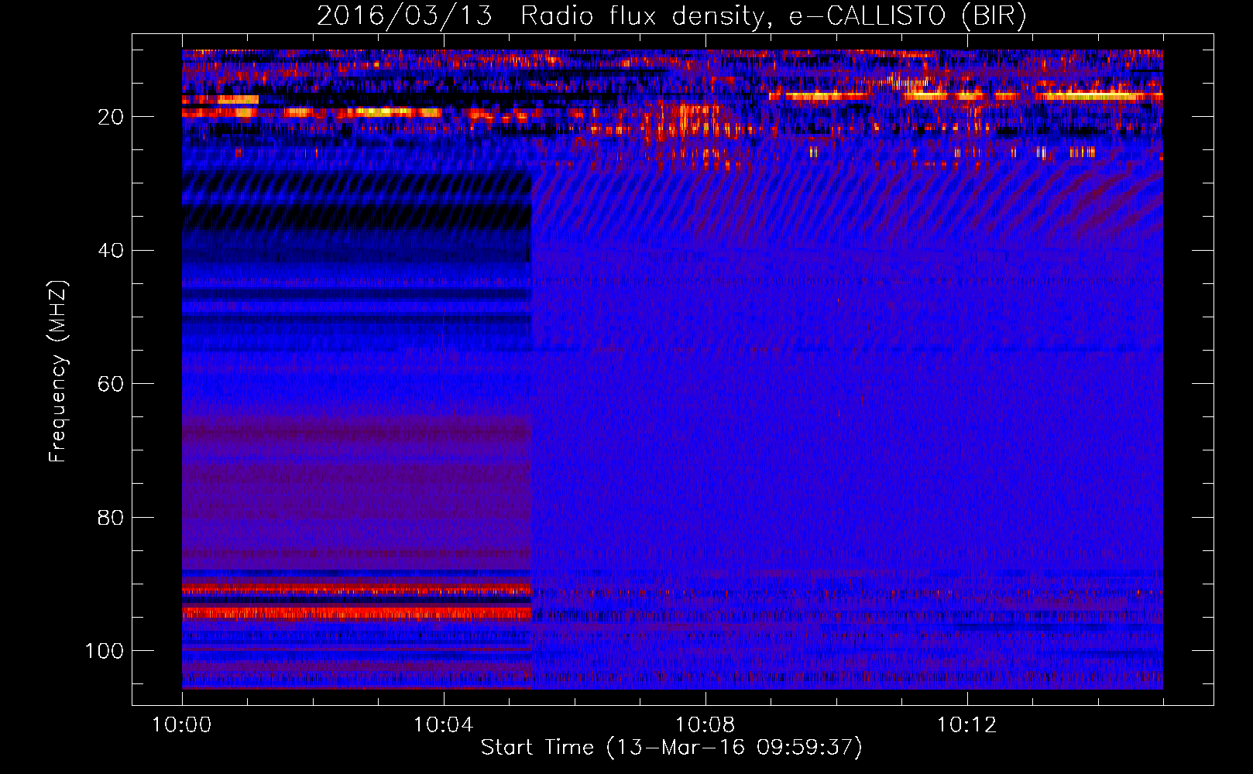Click the '40' frequency tick label
The image size is (1253, 774).
[111, 251]
